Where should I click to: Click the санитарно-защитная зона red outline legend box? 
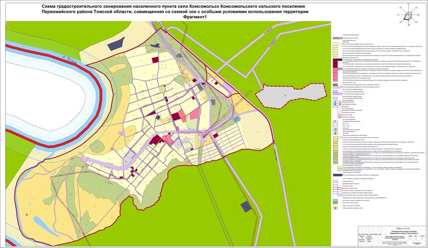click(340, 188)
